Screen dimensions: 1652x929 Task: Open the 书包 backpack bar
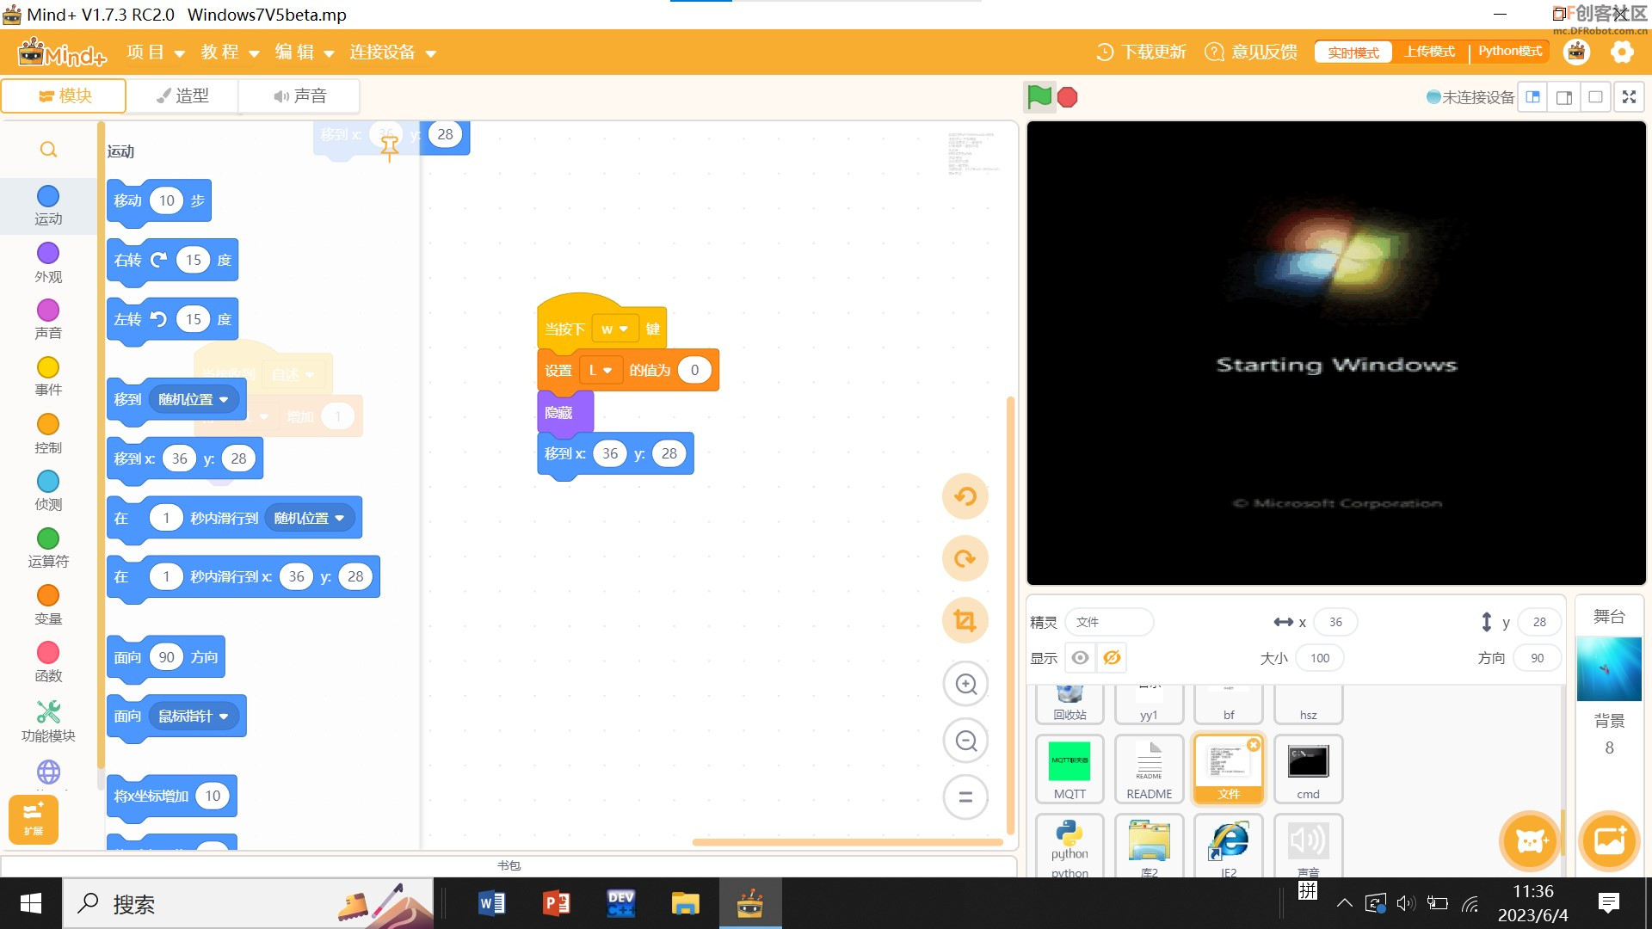click(x=509, y=865)
